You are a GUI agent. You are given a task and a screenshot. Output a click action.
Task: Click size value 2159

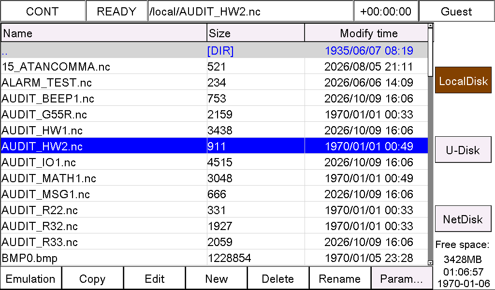tap(220, 115)
